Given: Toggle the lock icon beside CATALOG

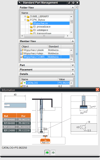Looking at the screenshot, I should click(x=22, y=83).
